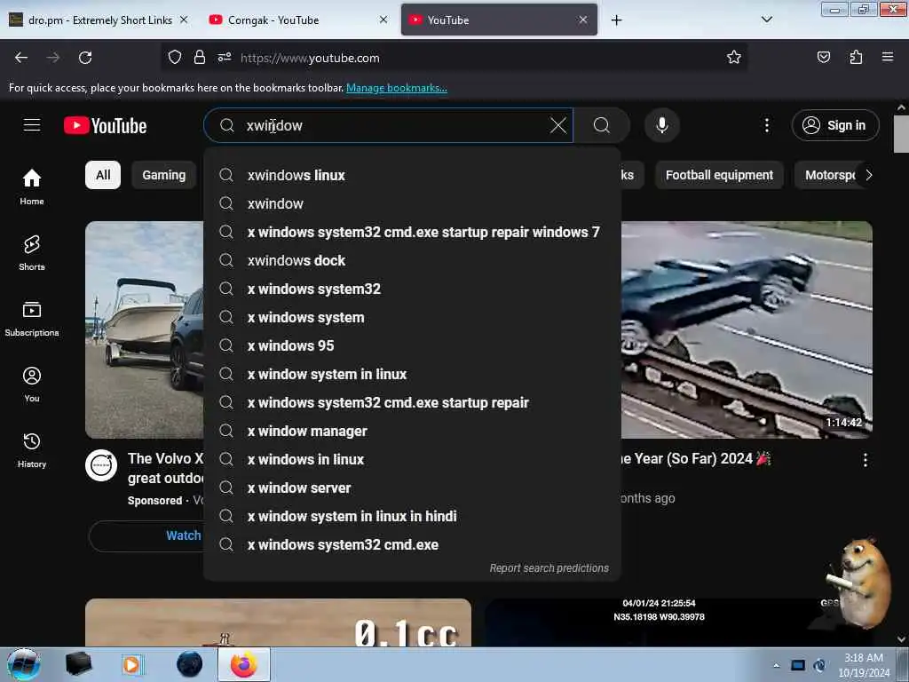
Task: Open YouTube settings three-dot menu
Action: (x=766, y=125)
